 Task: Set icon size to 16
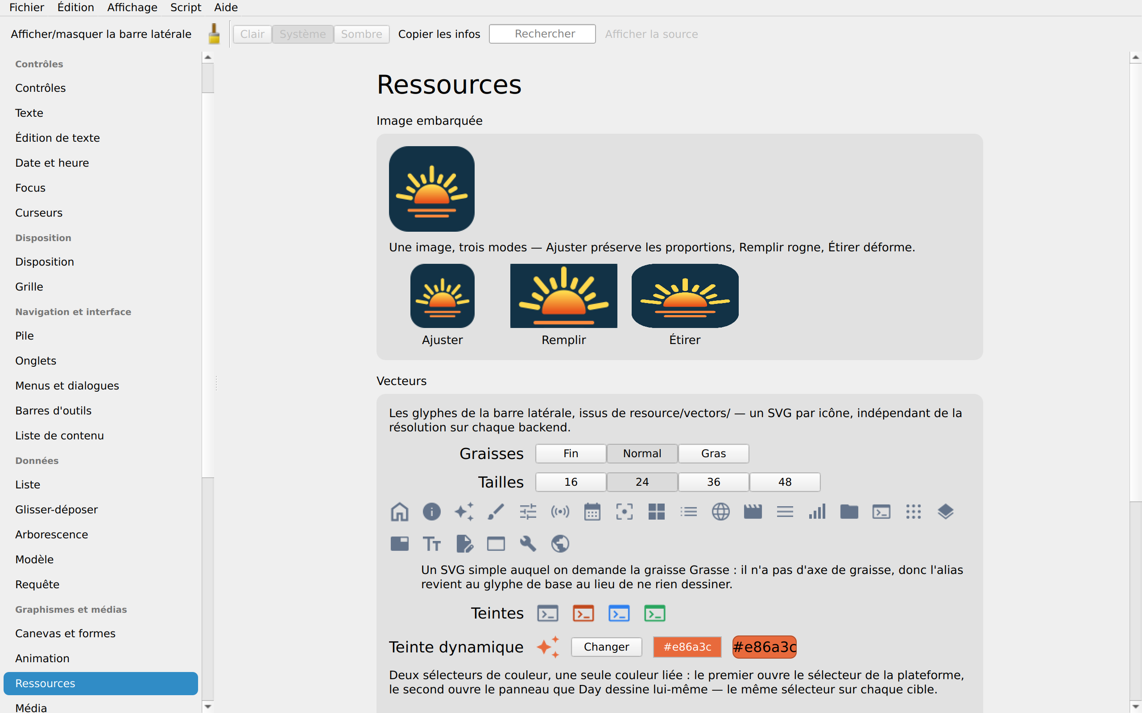click(571, 482)
